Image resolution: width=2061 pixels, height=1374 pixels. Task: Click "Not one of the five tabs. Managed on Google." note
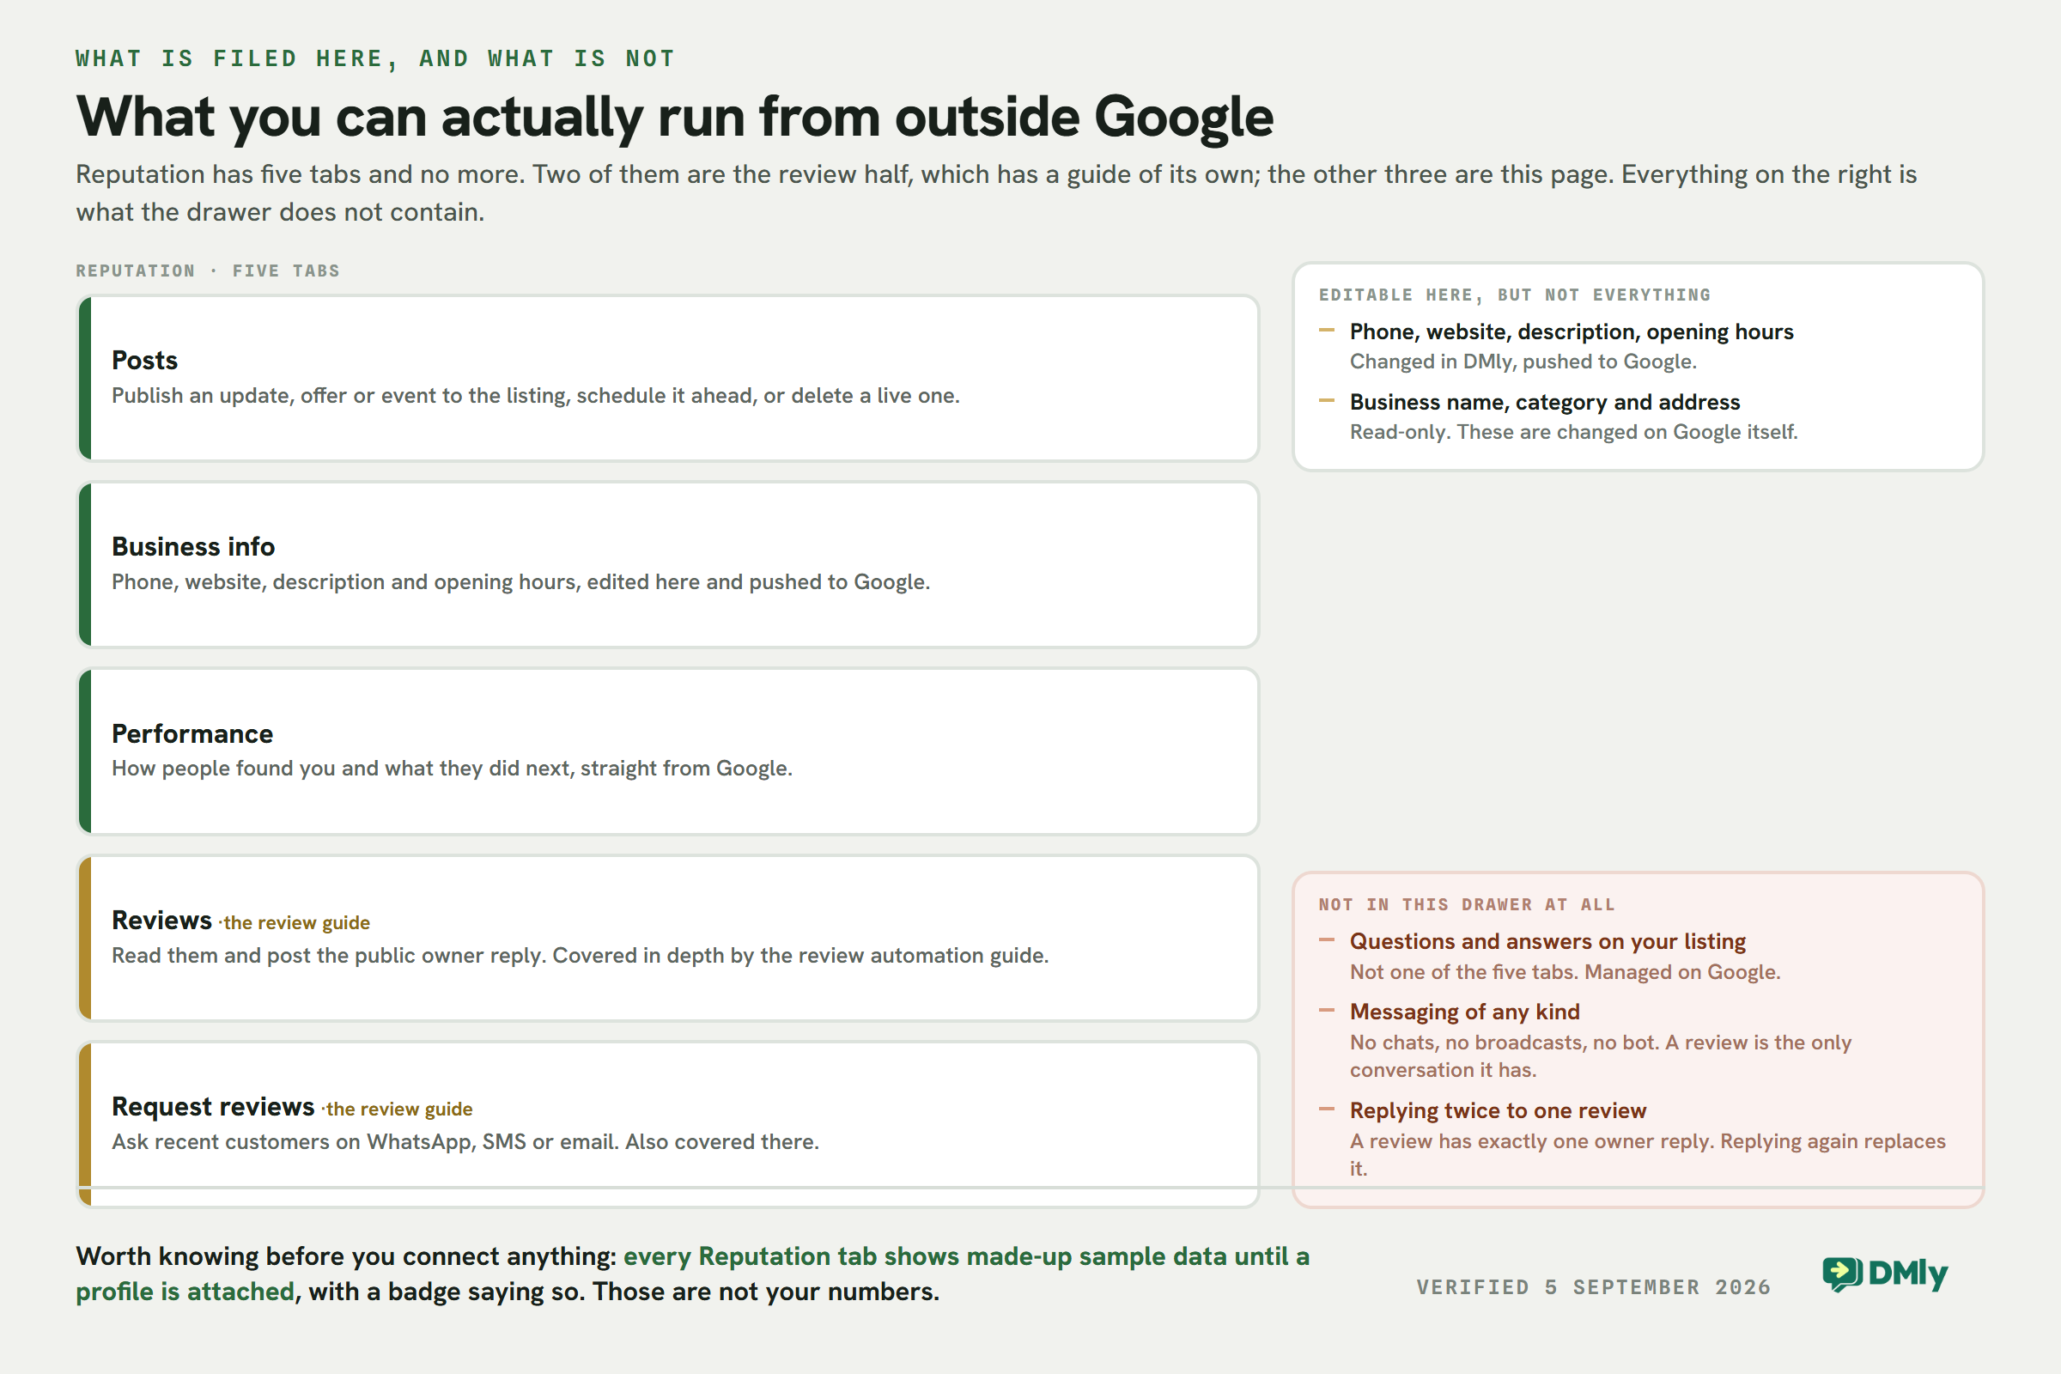pyautogui.click(x=1565, y=973)
